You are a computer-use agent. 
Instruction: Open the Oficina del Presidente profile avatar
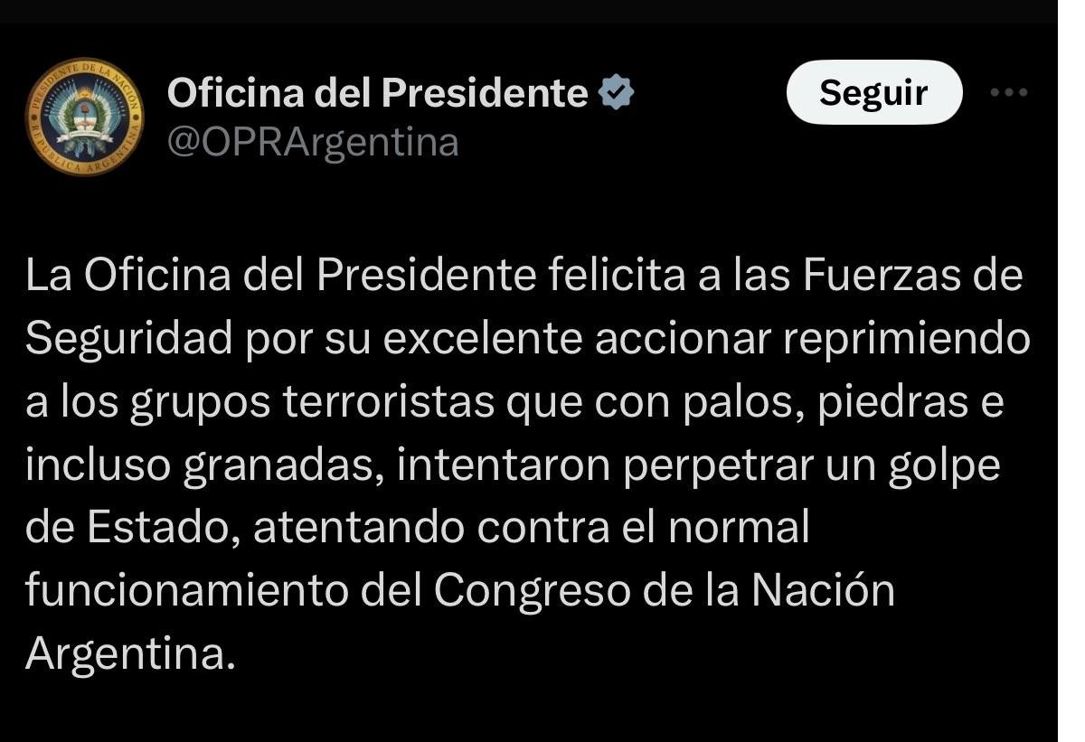(x=84, y=117)
